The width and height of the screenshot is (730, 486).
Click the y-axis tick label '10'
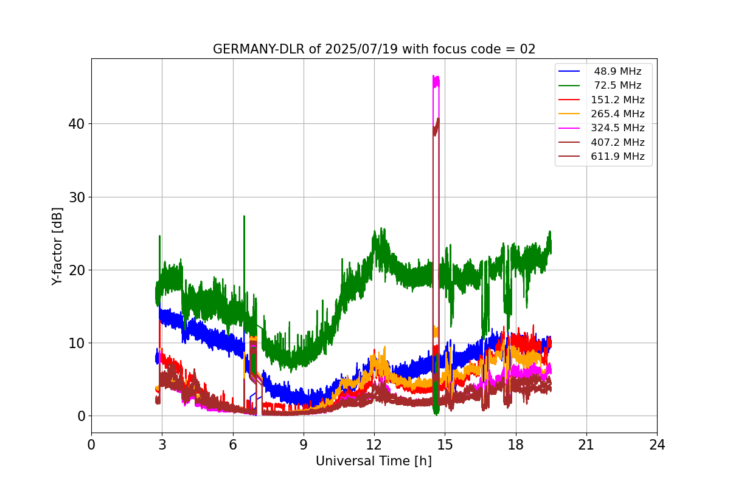[78, 343]
